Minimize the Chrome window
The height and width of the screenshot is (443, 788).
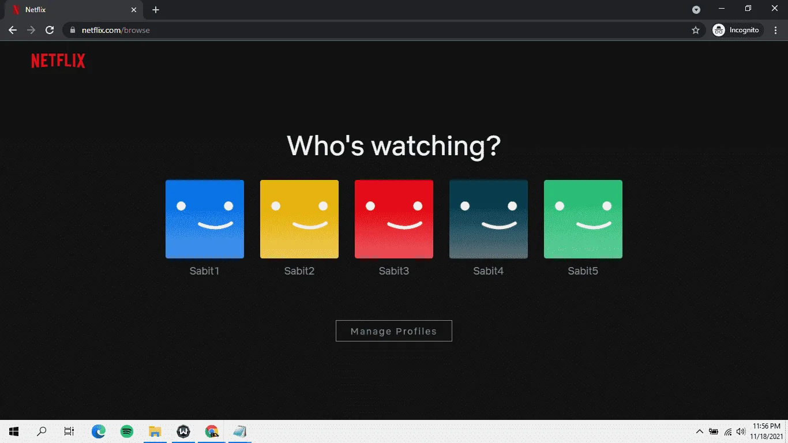722,9
